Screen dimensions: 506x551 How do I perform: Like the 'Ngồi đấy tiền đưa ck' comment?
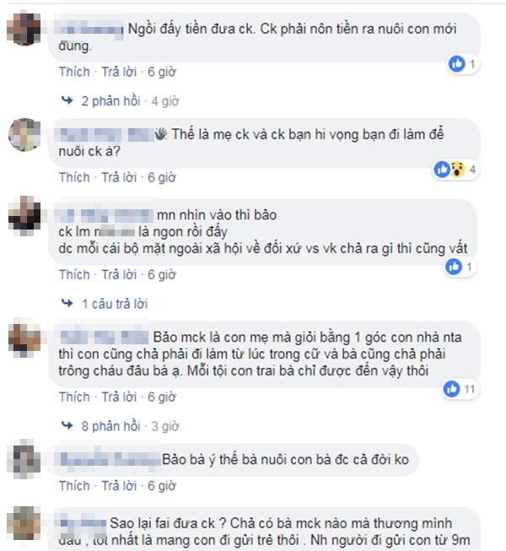tap(74, 72)
